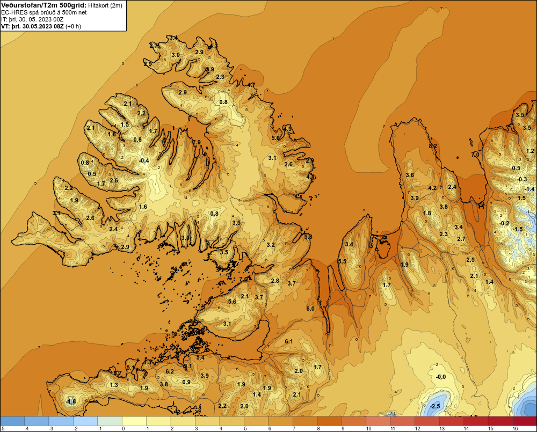Click the 3.0 temperature label
The image size is (537, 432).
tap(176, 55)
